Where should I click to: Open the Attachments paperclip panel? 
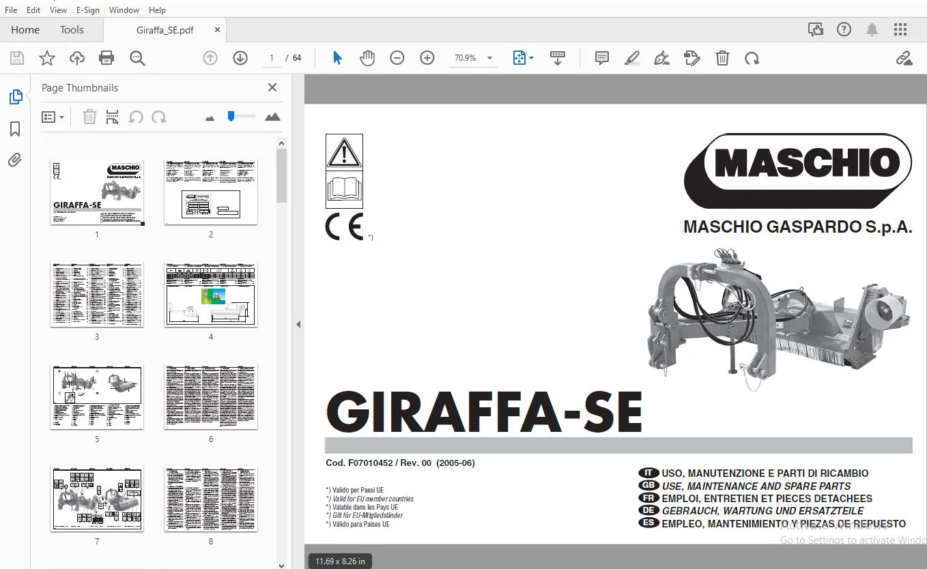[x=15, y=160]
